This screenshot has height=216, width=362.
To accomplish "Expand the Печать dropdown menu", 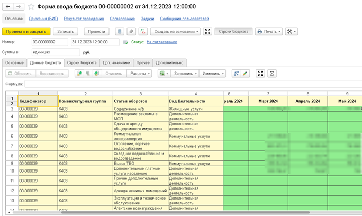I will (x=268, y=31).
